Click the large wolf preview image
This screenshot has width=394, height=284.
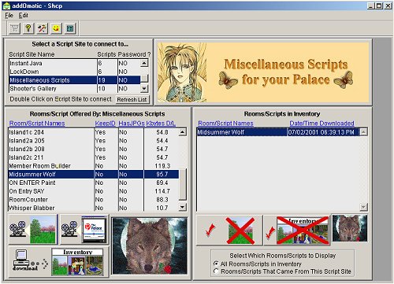tap(150, 246)
